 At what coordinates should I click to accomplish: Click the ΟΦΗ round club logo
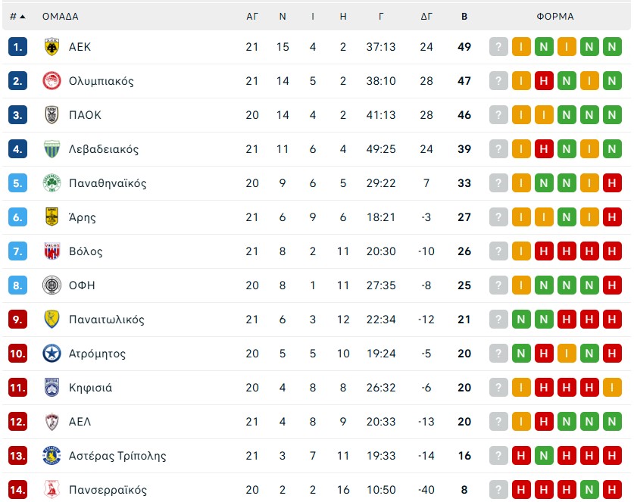pyautogui.click(x=52, y=285)
